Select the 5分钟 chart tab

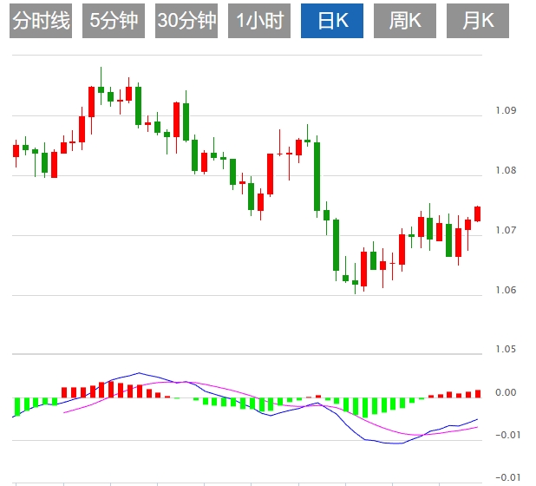coord(114,22)
